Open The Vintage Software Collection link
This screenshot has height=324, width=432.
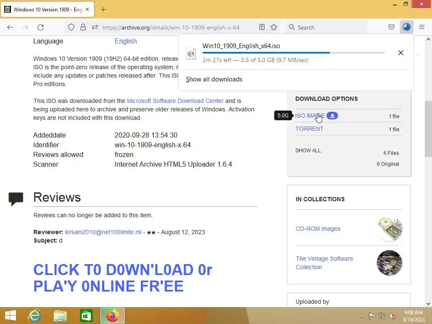[x=324, y=263]
